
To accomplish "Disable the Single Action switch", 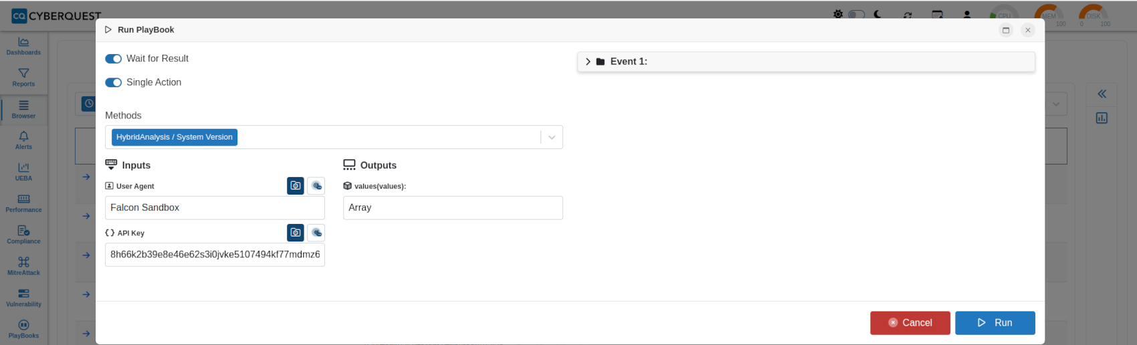I will [x=114, y=83].
